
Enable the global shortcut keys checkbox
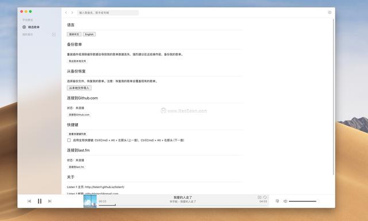coord(69,140)
